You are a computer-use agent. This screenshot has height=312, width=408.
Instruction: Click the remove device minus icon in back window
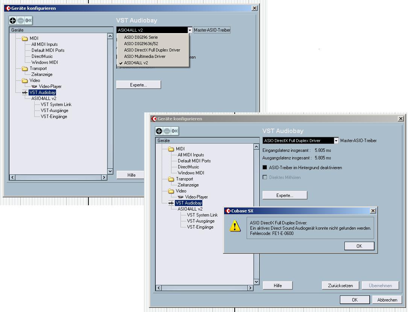click(x=21, y=21)
